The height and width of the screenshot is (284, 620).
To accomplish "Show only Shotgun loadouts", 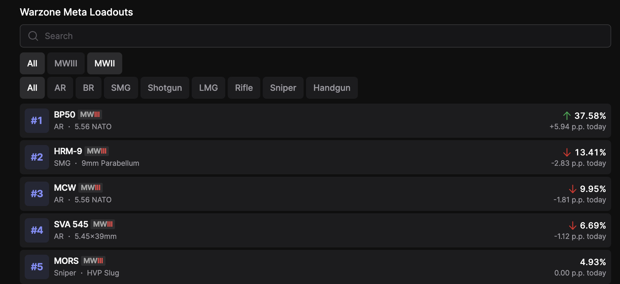I will click(x=165, y=88).
